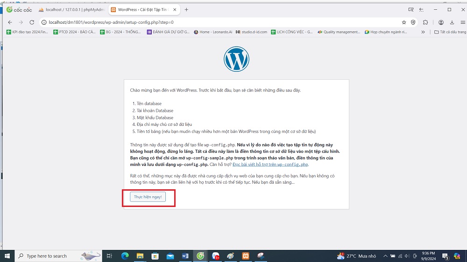The width and height of the screenshot is (467, 262).
Task: Click the WordPress logo
Action: 236,59
